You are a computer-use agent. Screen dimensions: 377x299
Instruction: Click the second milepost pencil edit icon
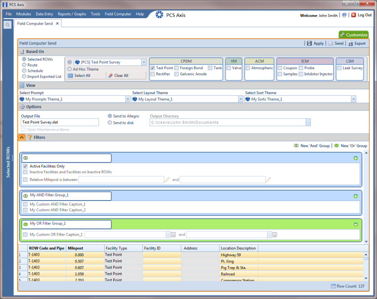click(268, 180)
